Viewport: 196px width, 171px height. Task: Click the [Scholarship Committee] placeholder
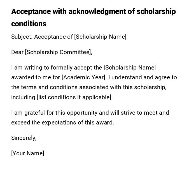[x=58, y=52]
